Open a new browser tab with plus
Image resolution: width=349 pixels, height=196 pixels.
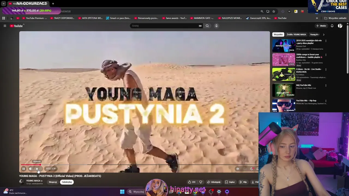[53, 4]
